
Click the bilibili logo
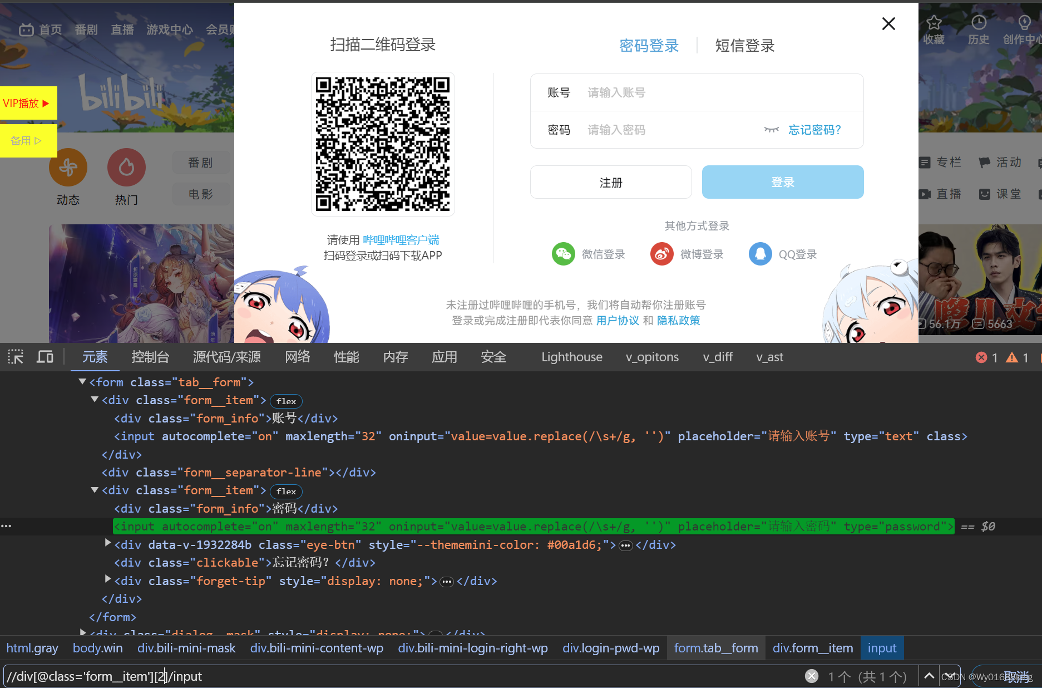(x=122, y=93)
